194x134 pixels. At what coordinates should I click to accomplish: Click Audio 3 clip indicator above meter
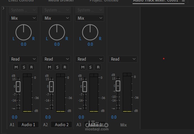click(x=94, y=75)
